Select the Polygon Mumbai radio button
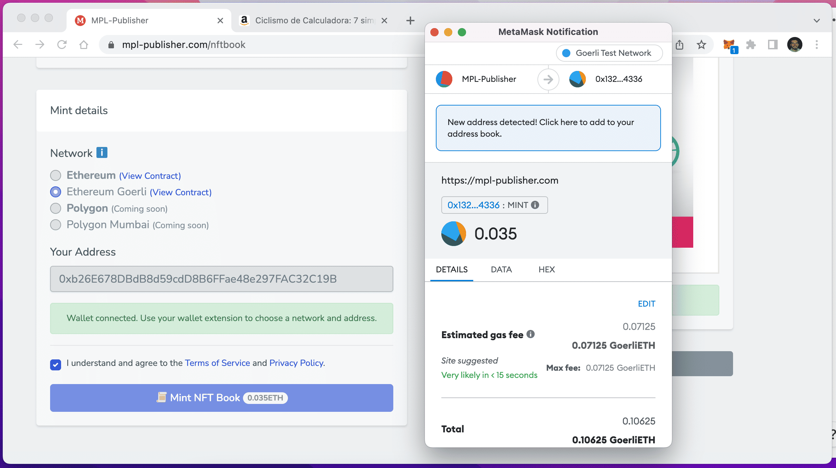Image resolution: width=836 pixels, height=468 pixels. [x=56, y=225]
